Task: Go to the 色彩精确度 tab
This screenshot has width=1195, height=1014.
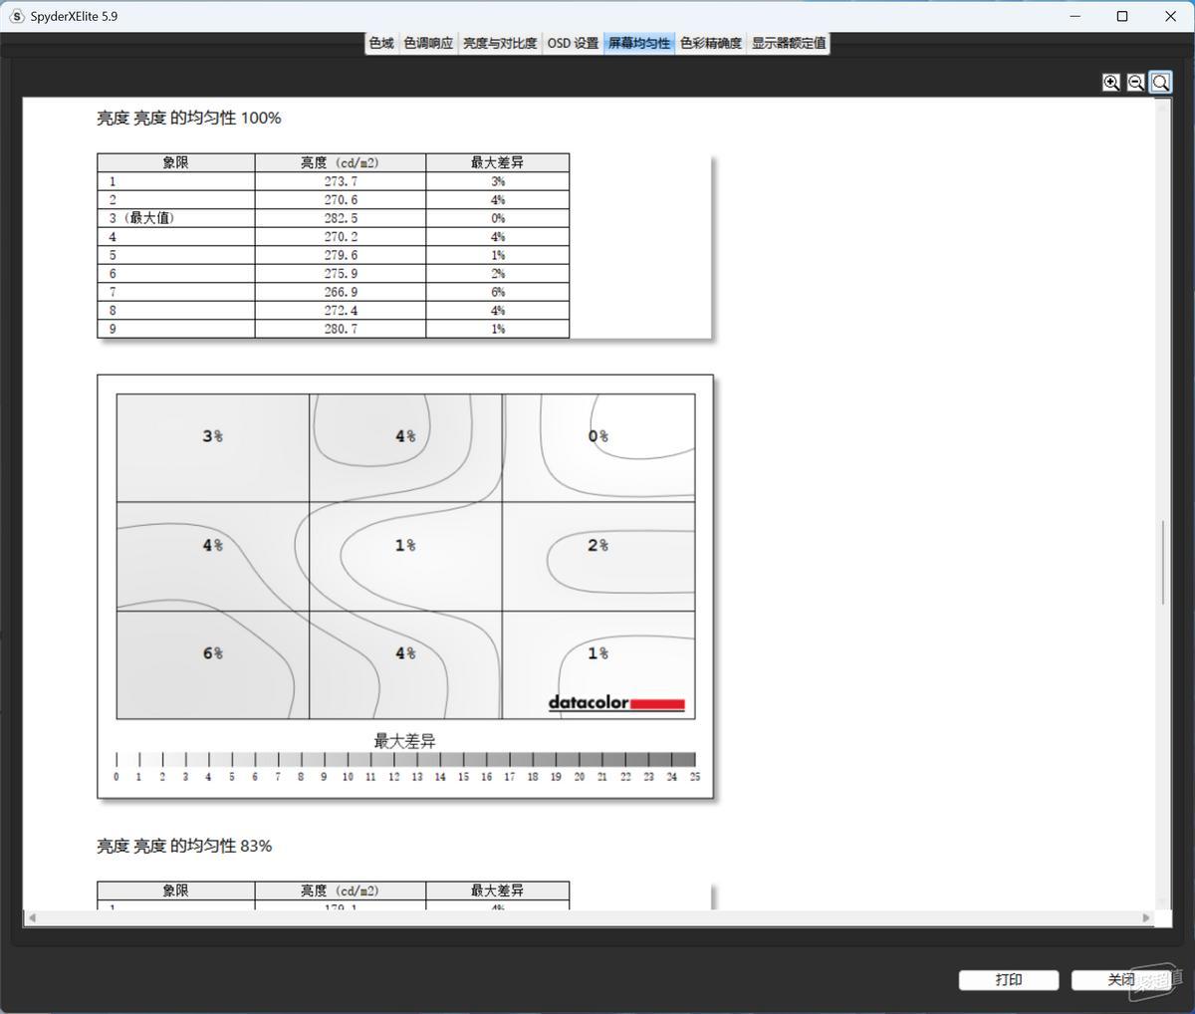Action: 711,43
